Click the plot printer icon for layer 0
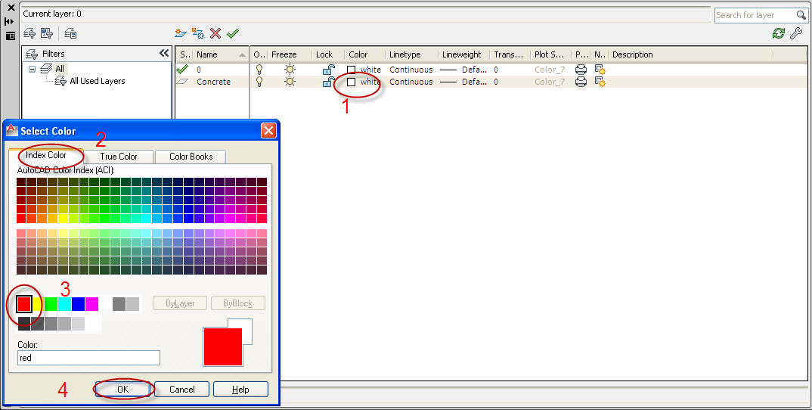The width and height of the screenshot is (812, 410). pos(581,70)
